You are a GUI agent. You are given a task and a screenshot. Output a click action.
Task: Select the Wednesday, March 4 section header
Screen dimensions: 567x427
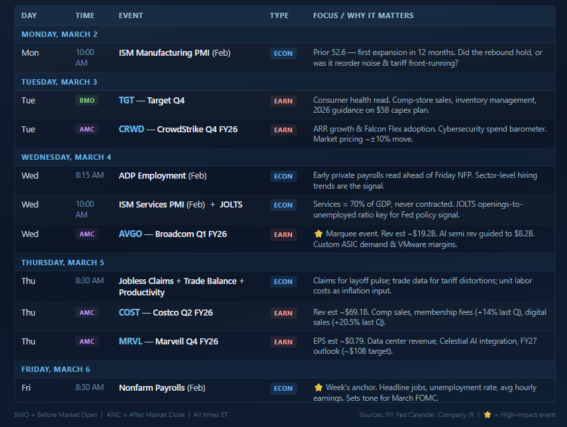point(66,157)
